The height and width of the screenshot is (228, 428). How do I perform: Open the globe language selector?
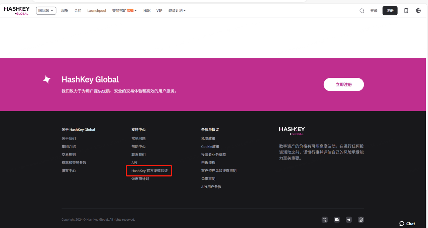[418, 11]
